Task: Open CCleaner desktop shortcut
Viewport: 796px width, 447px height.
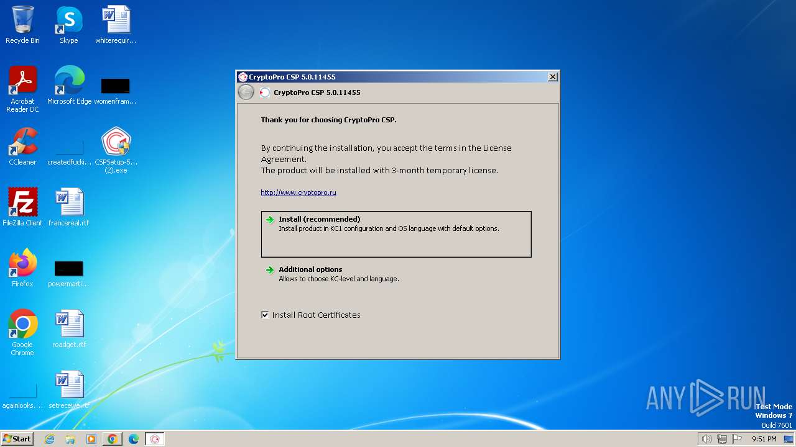Action: (x=22, y=147)
